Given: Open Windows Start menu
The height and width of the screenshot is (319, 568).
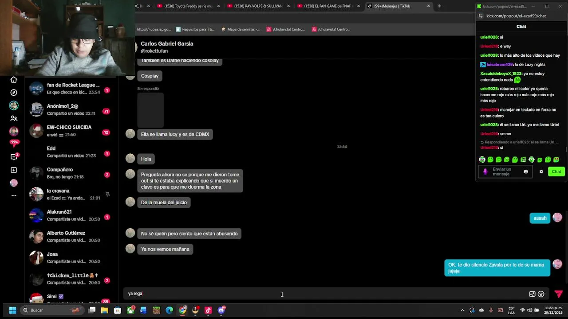Looking at the screenshot, I should pyautogui.click(x=12, y=310).
